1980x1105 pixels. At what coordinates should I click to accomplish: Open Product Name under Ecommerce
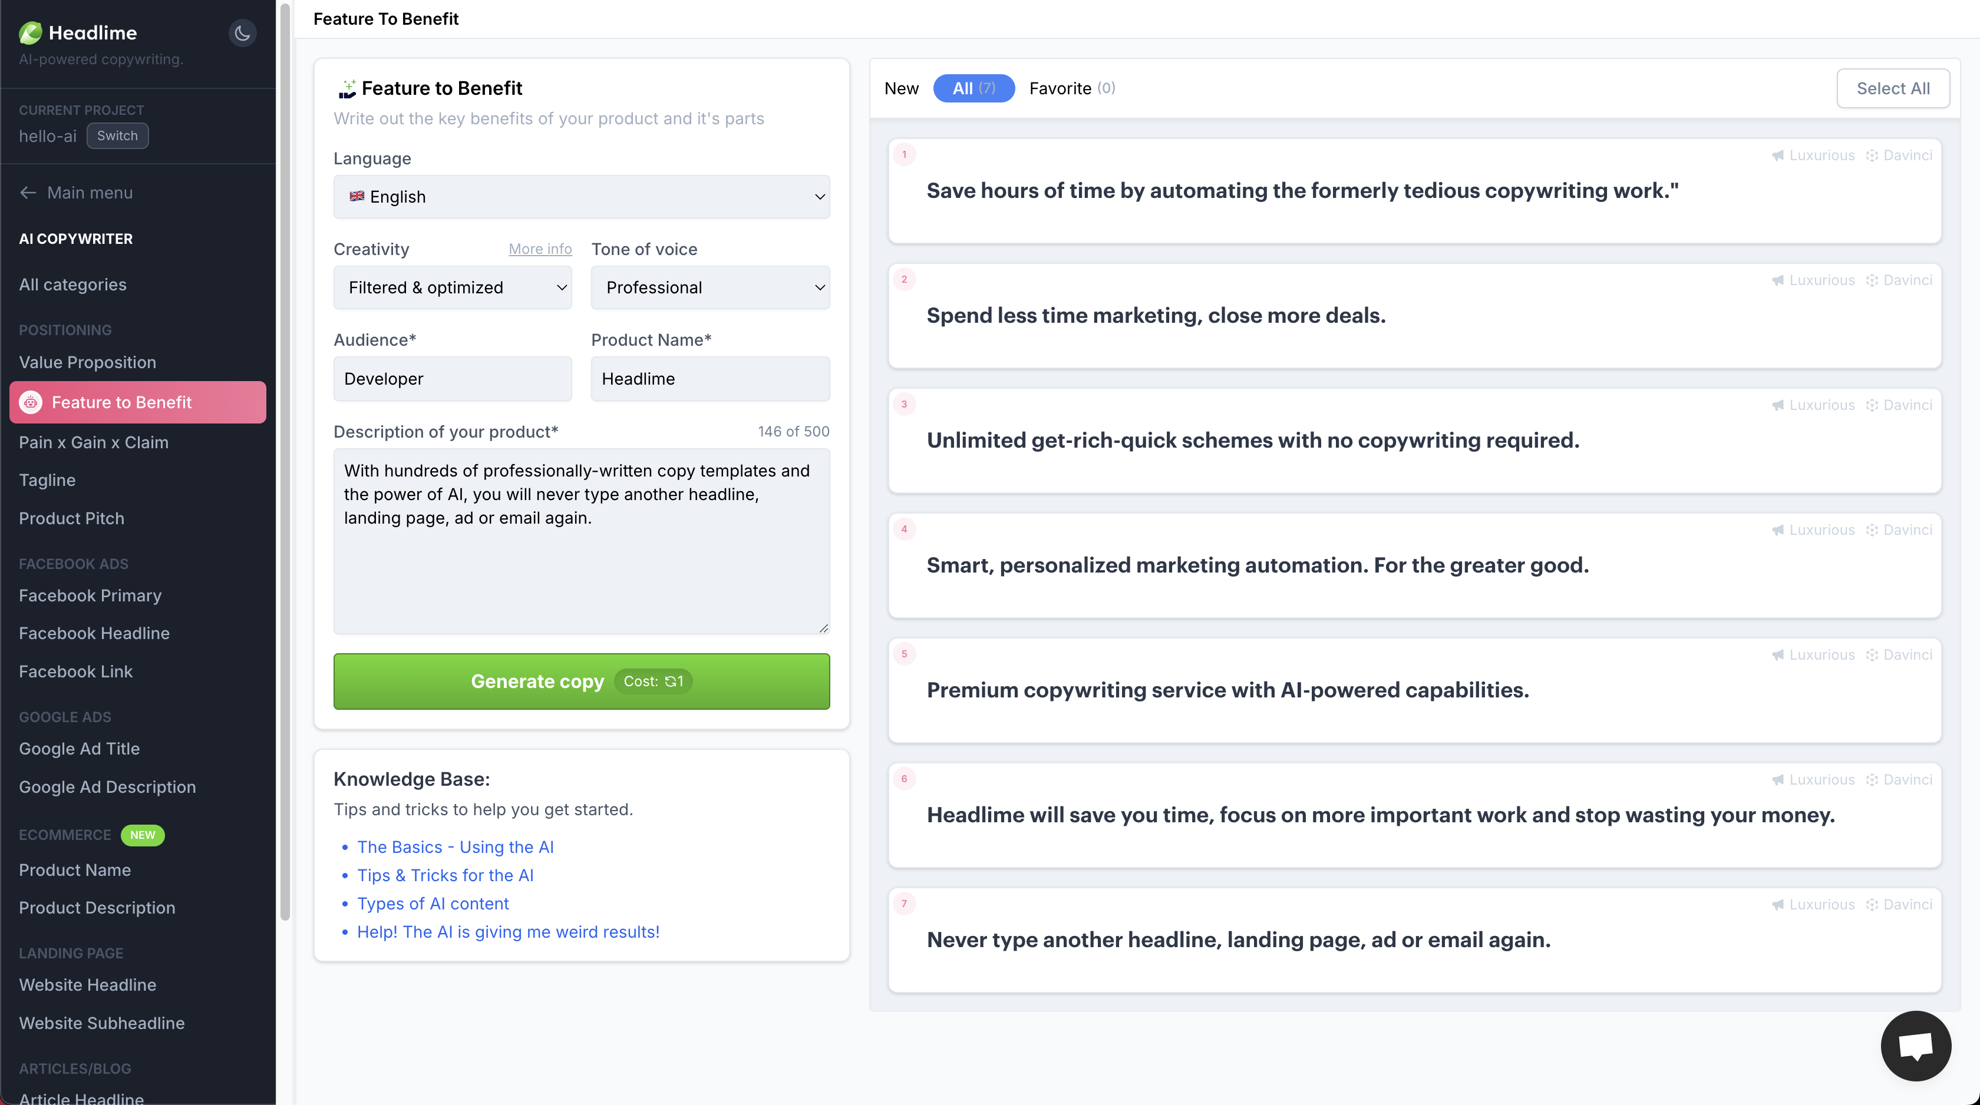point(75,870)
